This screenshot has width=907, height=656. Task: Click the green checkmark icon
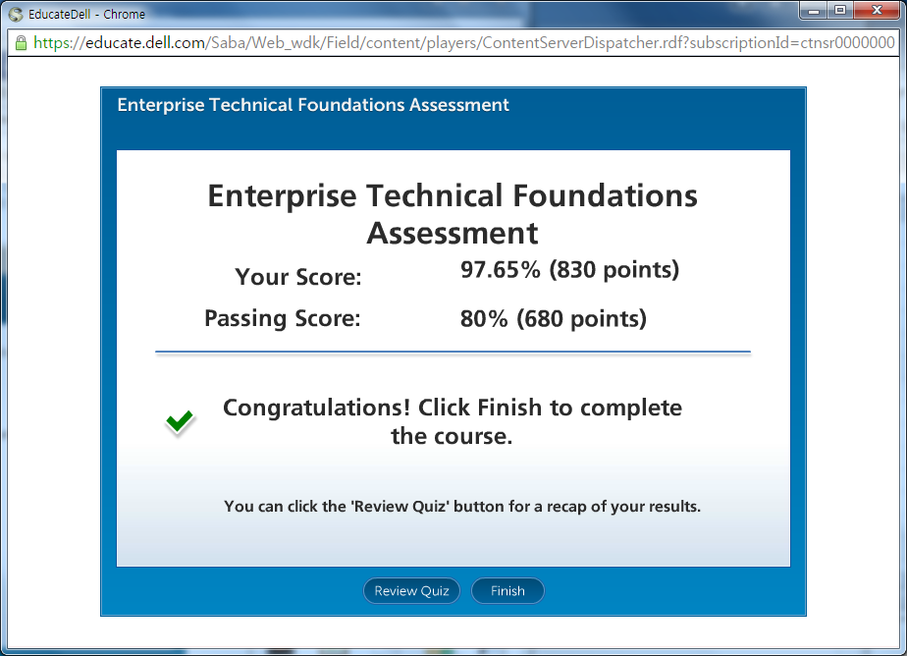pos(180,422)
